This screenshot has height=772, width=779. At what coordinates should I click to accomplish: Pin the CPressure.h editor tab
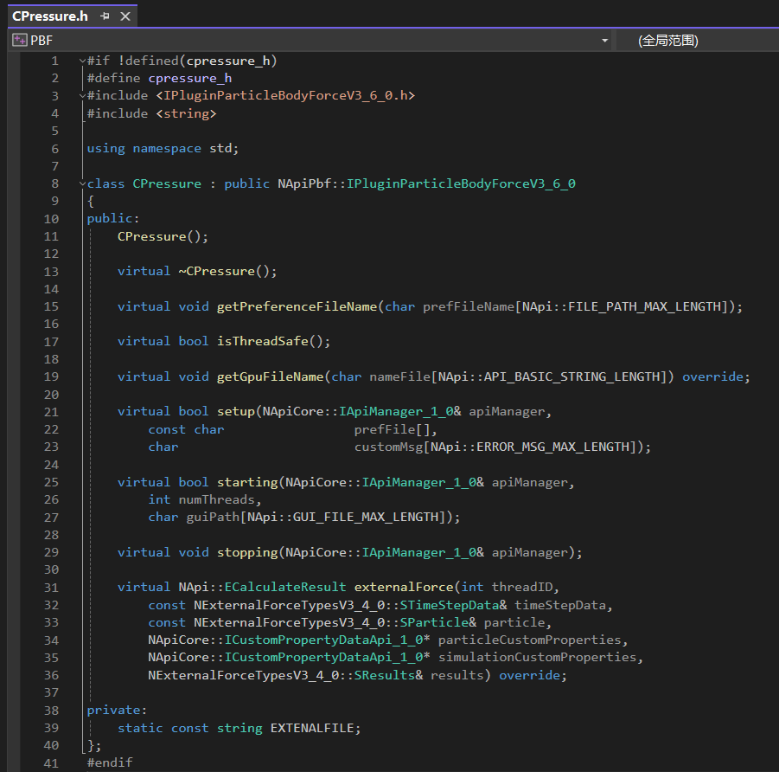click(x=105, y=16)
